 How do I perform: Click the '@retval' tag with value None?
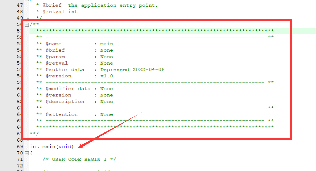[x=57, y=63]
